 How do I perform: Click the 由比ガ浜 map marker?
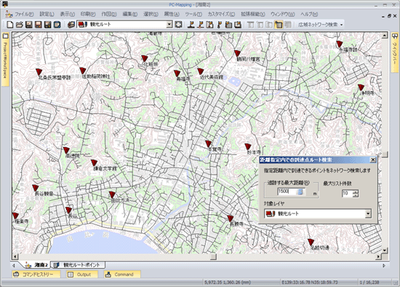point(112,194)
